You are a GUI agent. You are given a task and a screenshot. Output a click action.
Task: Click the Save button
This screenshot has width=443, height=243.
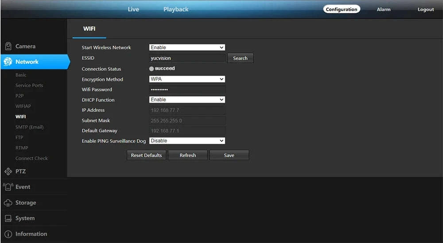click(x=229, y=155)
